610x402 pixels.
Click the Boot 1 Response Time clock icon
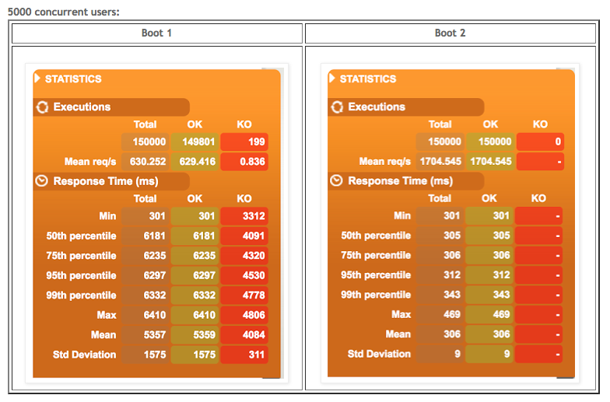42,180
